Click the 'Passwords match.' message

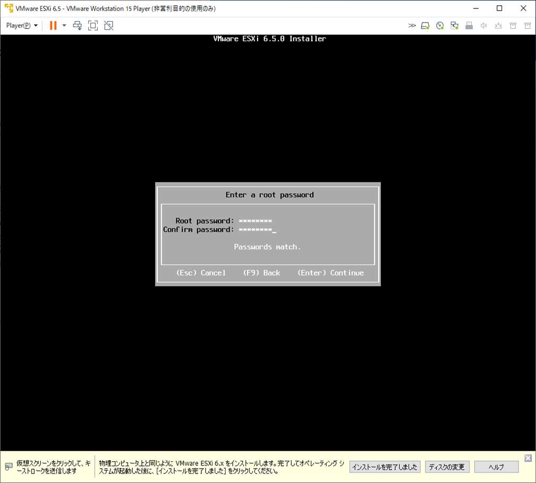coord(267,247)
